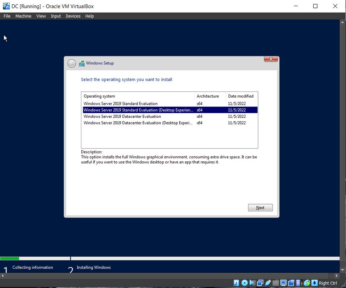Click the hard disk activity status icon
This screenshot has width=346, height=288.
point(236,283)
